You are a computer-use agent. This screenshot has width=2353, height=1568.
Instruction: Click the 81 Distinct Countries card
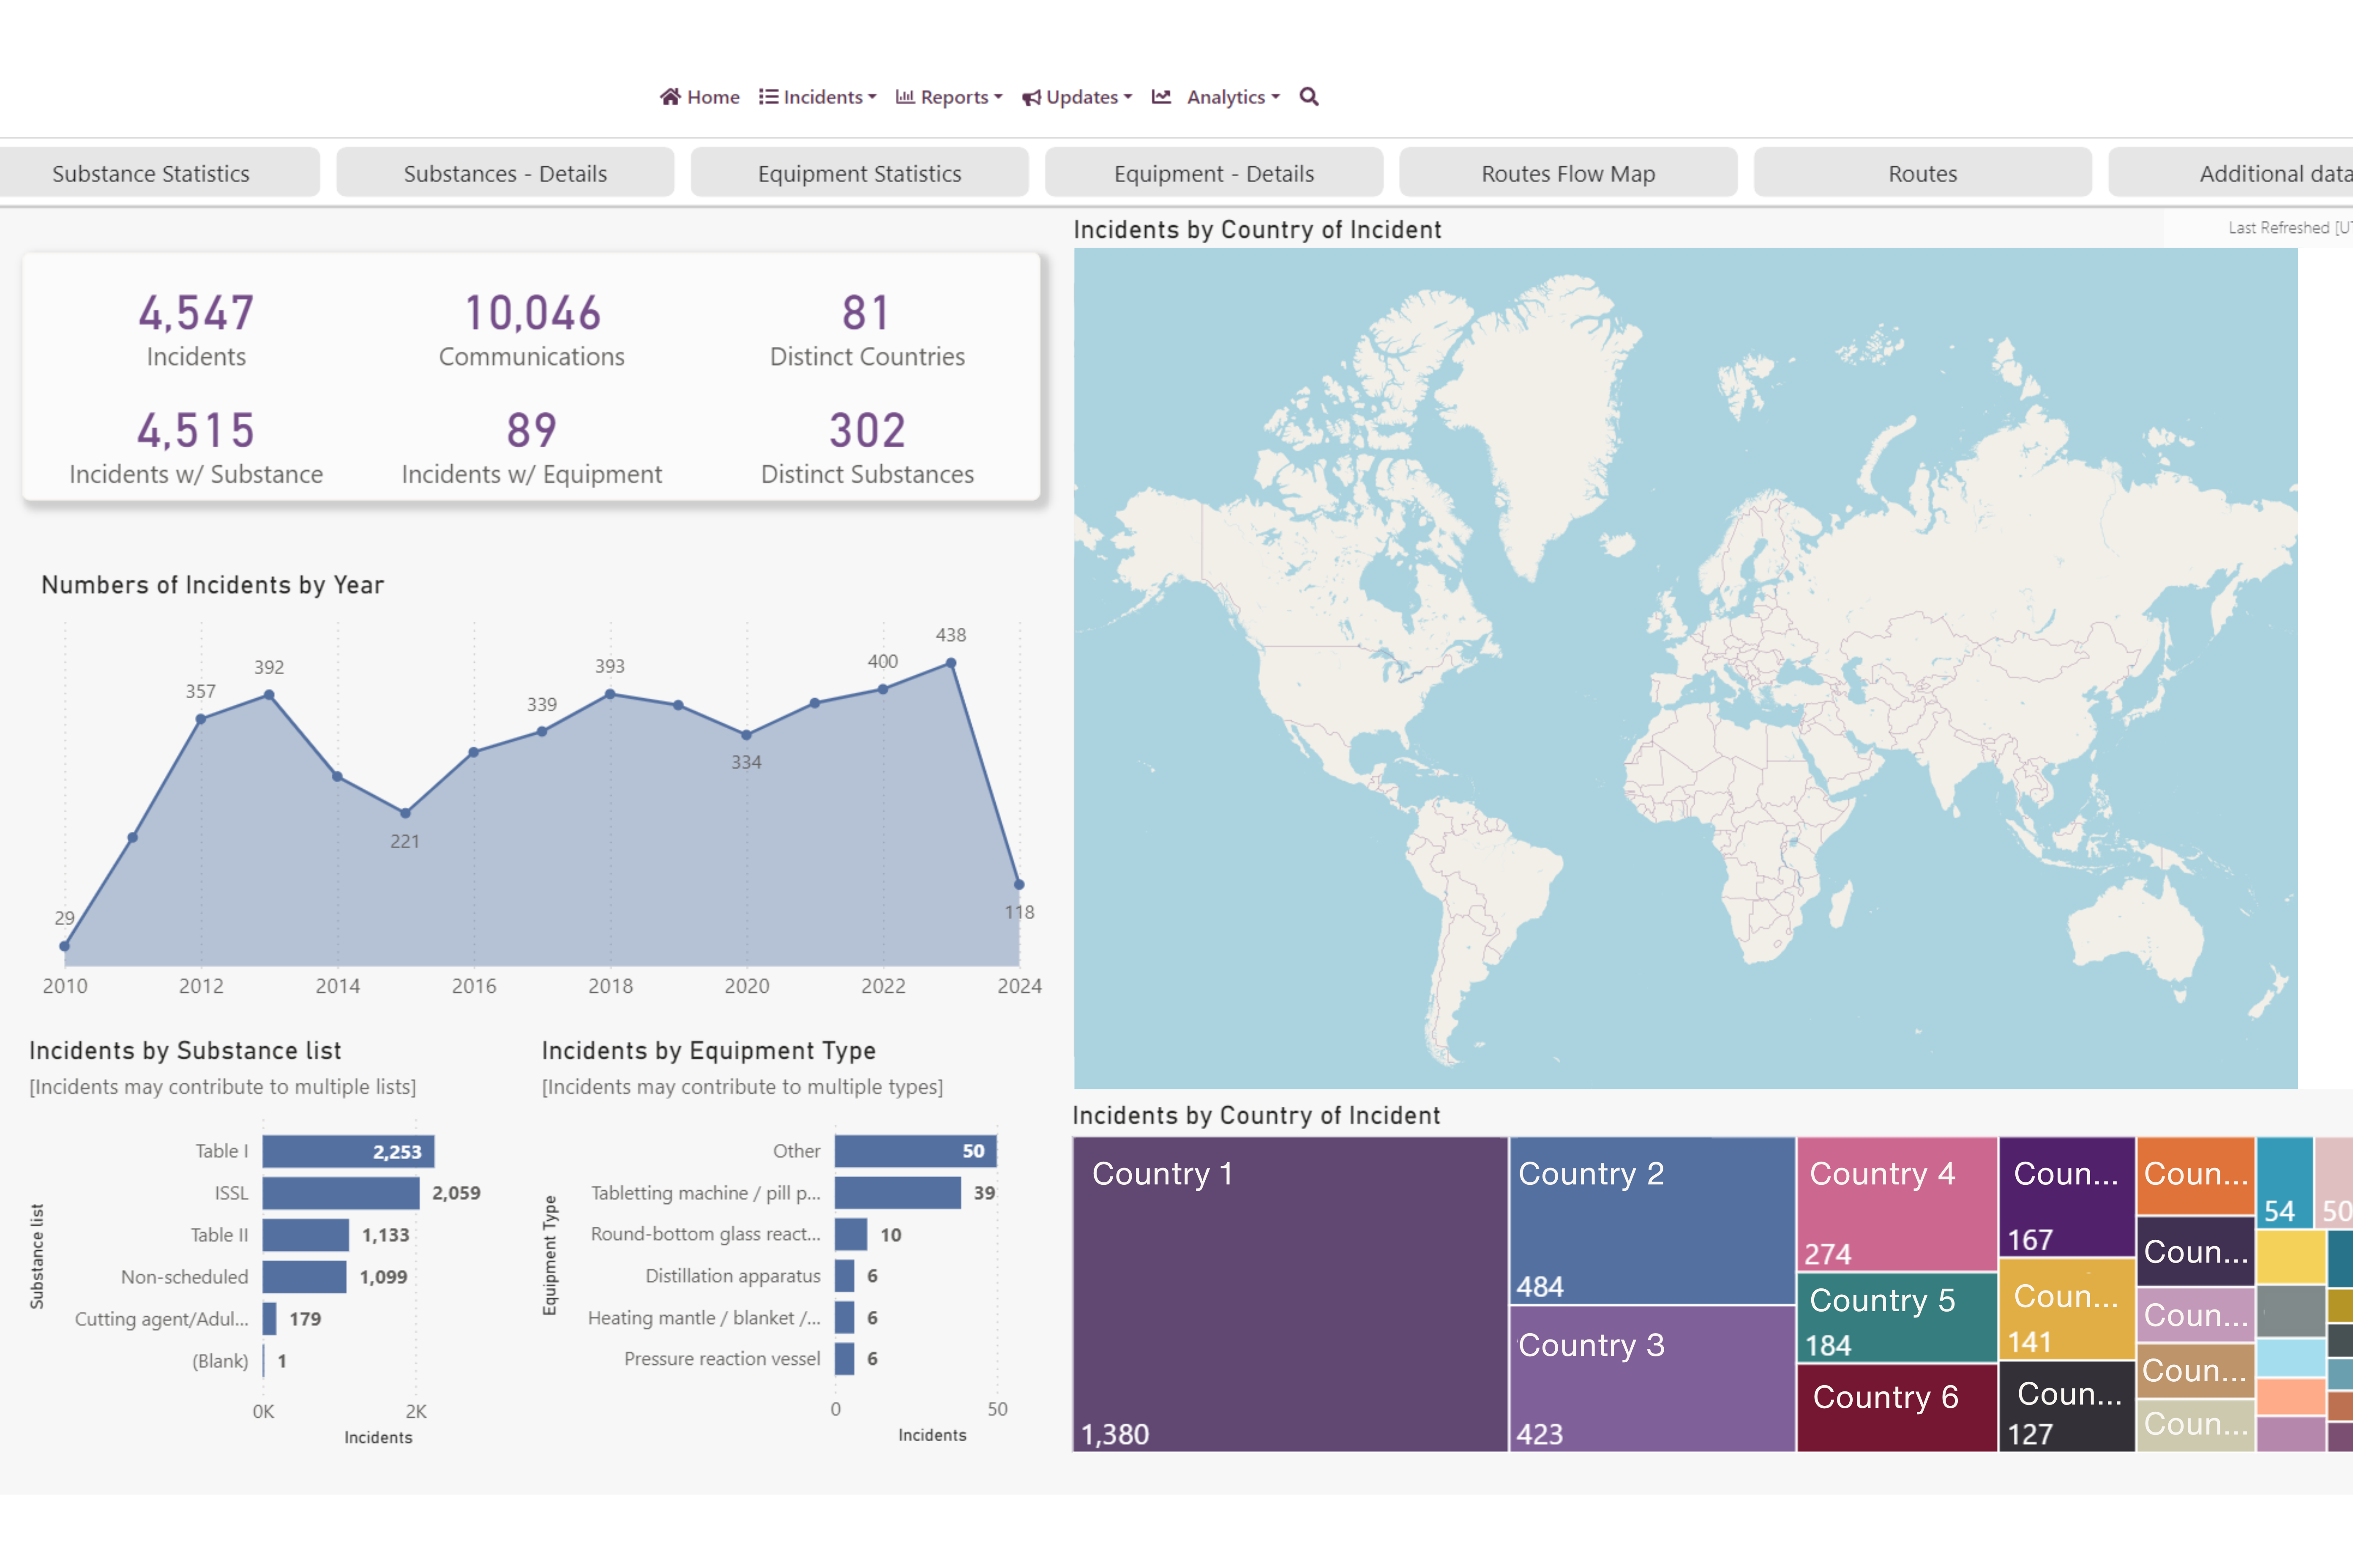pyautogui.click(x=867, y=330)
